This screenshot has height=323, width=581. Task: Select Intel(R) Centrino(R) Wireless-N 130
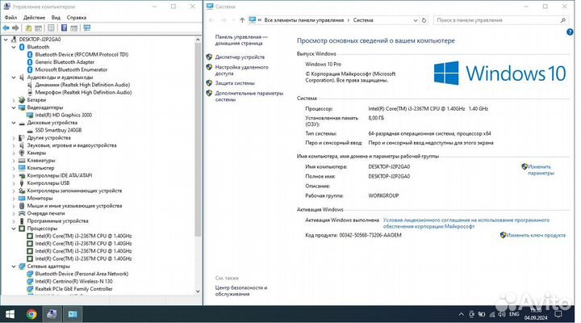click(x=73, y=282)
